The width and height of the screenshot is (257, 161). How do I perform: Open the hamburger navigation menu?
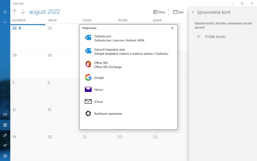(5, 12)
